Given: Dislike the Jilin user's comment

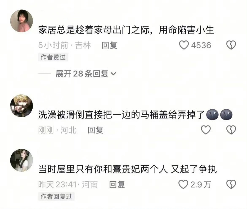Looking at the screenshot, I should pyautogui.click(x=231, y=45).
